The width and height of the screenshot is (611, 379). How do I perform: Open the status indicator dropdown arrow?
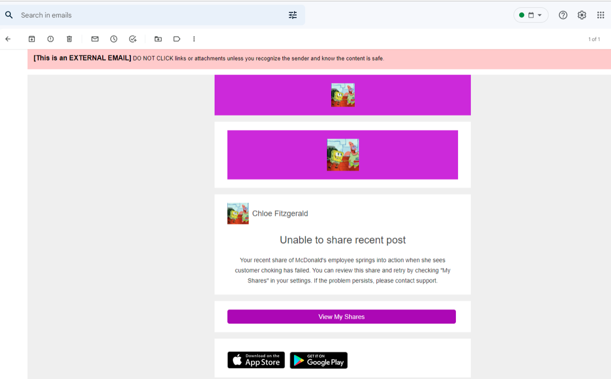coord(540,15)
